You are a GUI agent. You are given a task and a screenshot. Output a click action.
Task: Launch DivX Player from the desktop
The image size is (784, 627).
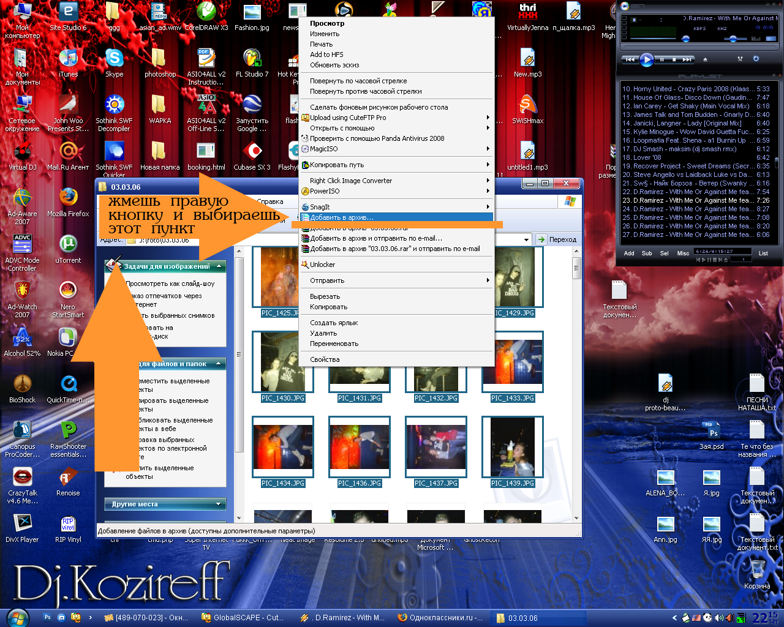coord(23,528)
